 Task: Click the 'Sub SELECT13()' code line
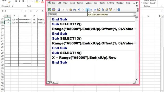67,39
